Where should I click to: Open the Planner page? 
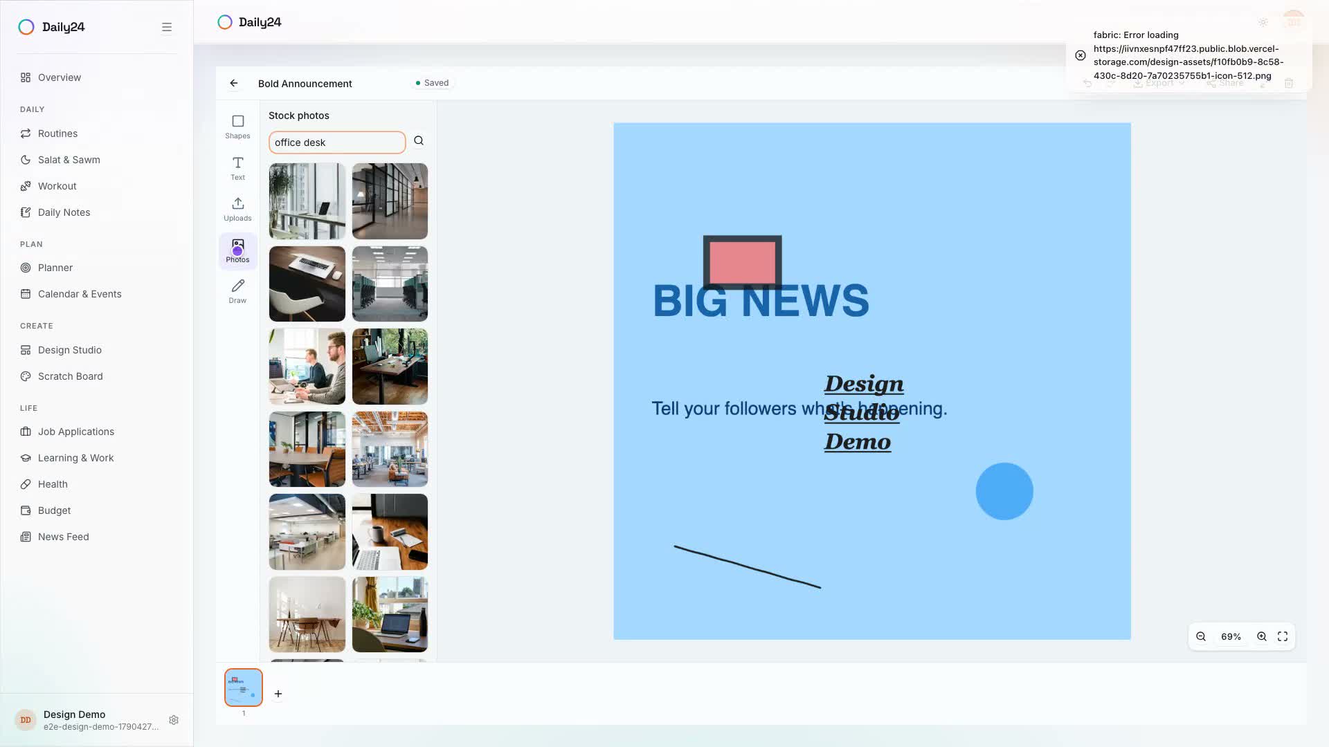(97, 268)
